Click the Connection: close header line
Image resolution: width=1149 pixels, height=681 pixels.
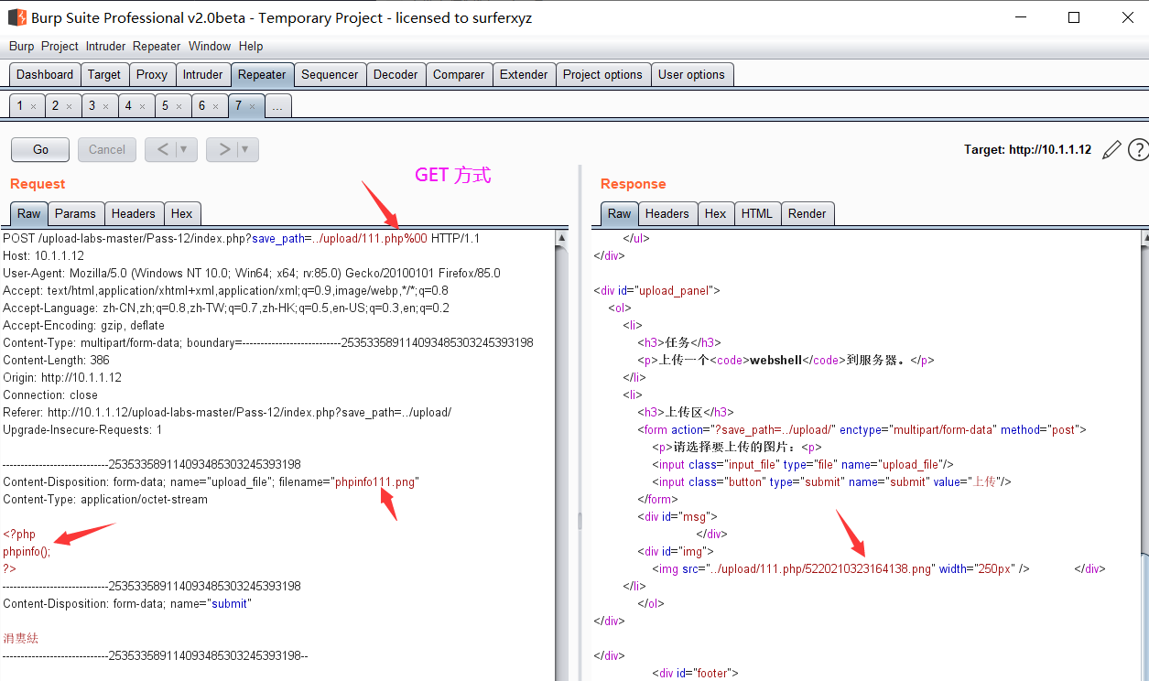click(50, 395)
